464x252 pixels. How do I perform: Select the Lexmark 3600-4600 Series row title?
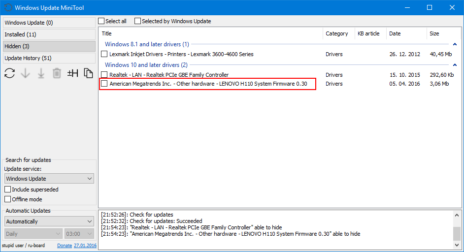(181, 54)
